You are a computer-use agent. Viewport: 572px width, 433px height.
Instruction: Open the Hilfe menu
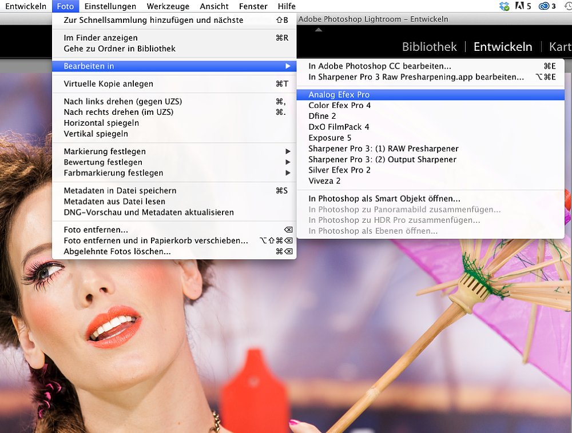(287, 6)
